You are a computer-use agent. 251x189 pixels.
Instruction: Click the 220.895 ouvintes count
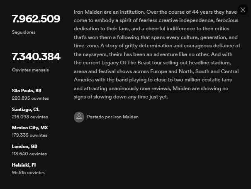click(30, 98)
